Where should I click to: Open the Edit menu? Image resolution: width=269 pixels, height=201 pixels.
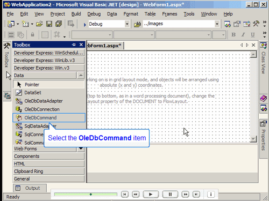(24, 14)
